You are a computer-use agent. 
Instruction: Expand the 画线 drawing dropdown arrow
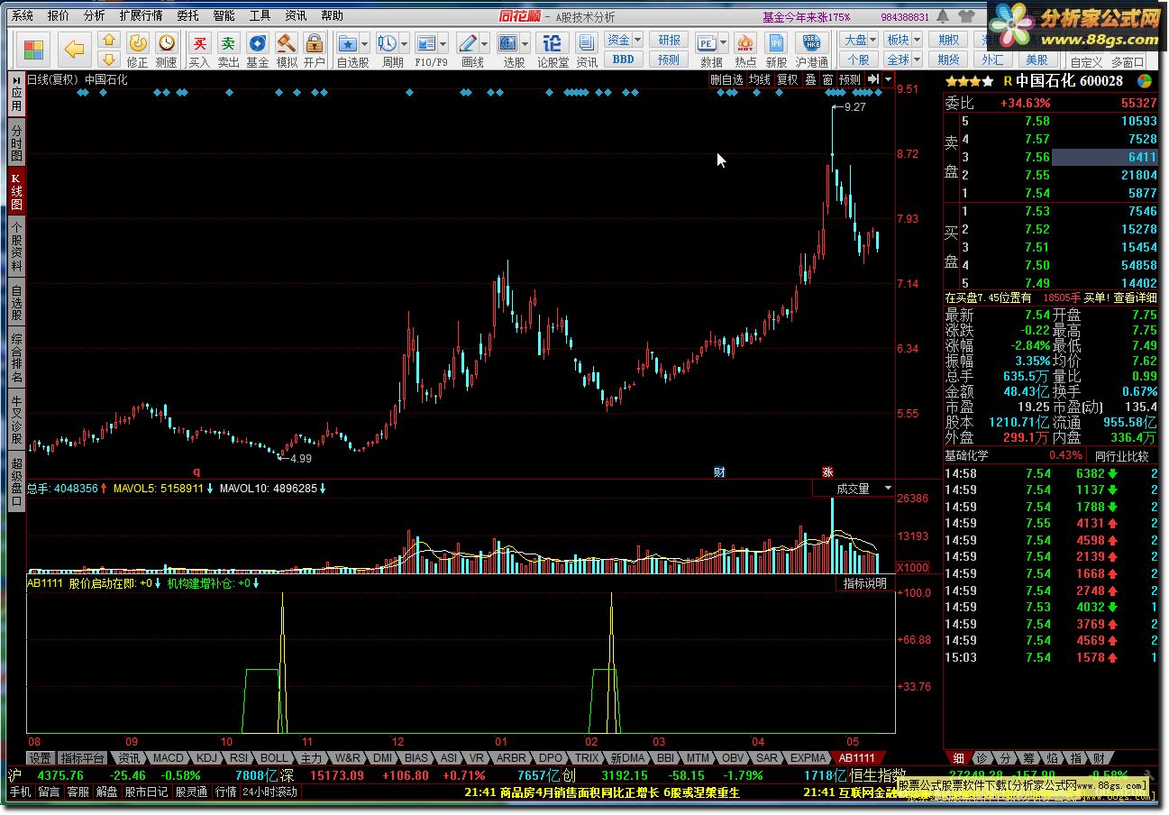[x=485, y=43]
